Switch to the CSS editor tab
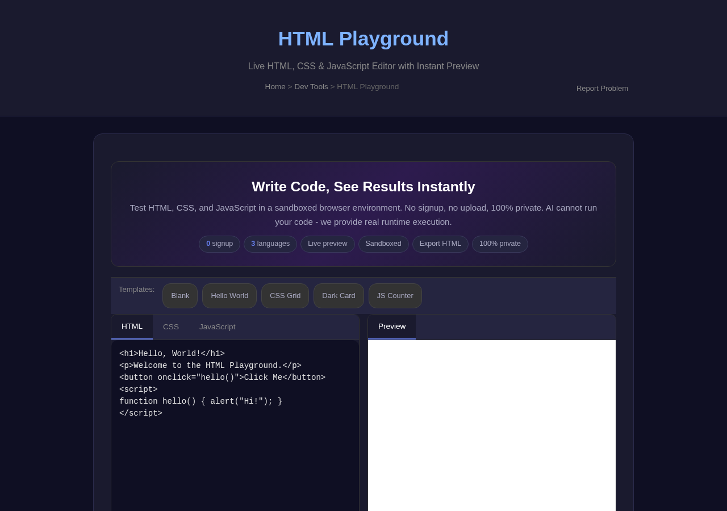Viewport: 727px width, 511px height. coord(171,327)
